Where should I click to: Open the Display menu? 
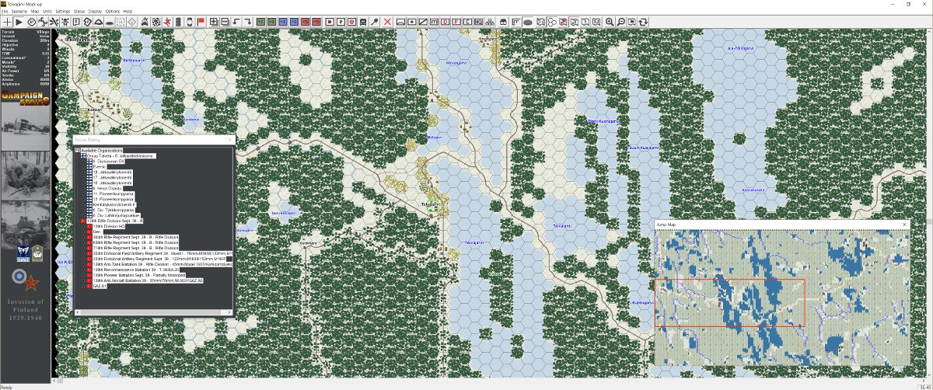[95, 12]
